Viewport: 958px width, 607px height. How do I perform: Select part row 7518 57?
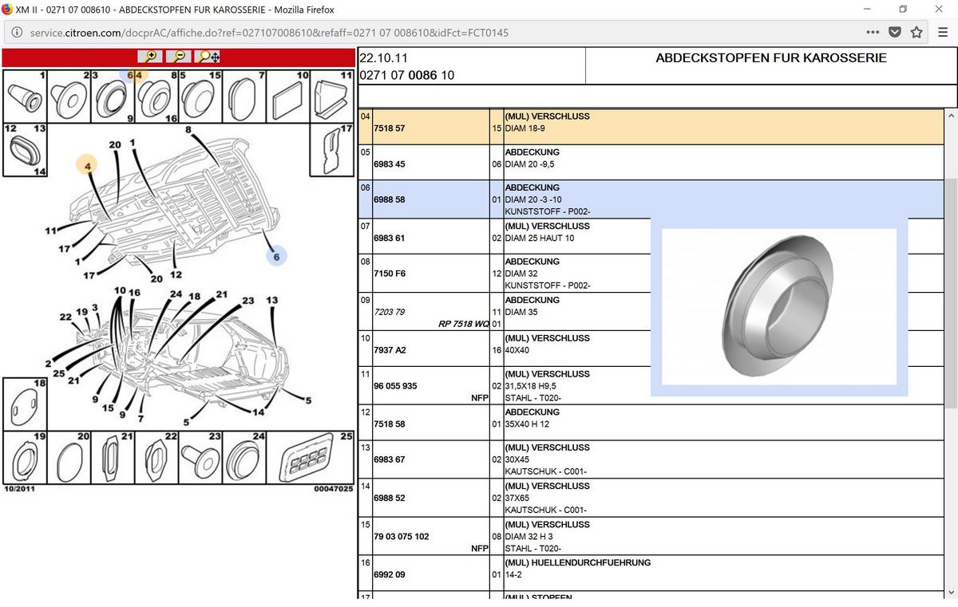651,126
